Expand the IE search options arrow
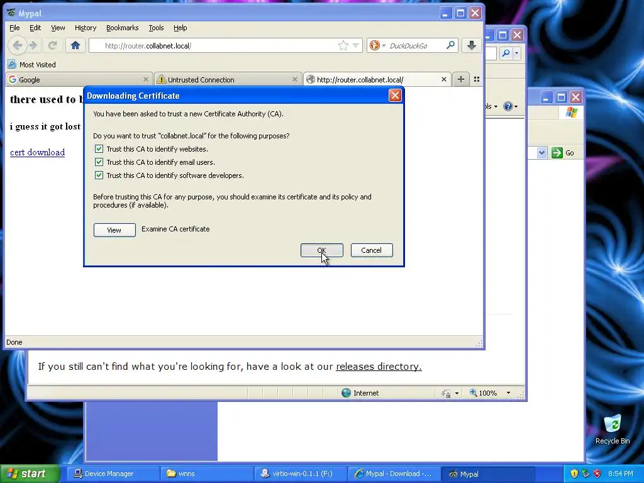This screenshot has height=483, width=644. pyautogui.click(x=517, y=53)
